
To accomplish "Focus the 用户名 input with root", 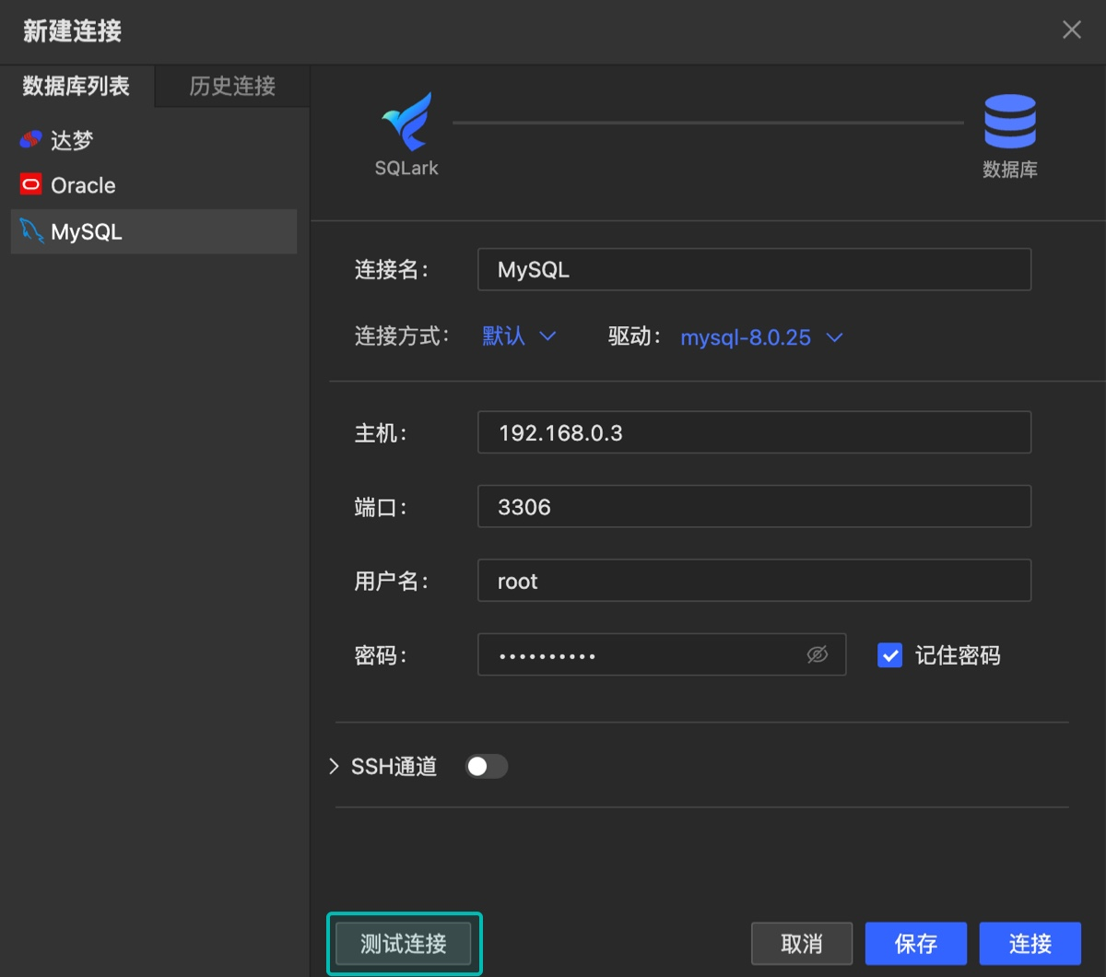I will click(x=754, y=581).
